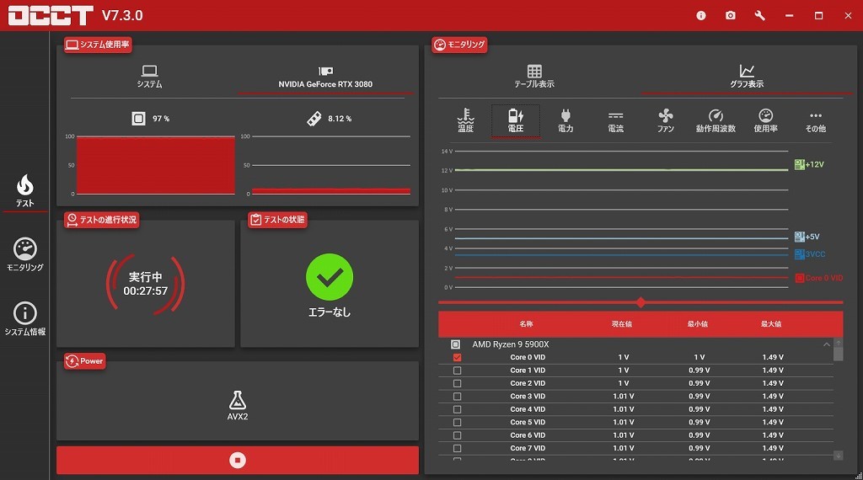Check the Core 1 VID checkbox
The image size is (863, 480).
tap(457, 371)
